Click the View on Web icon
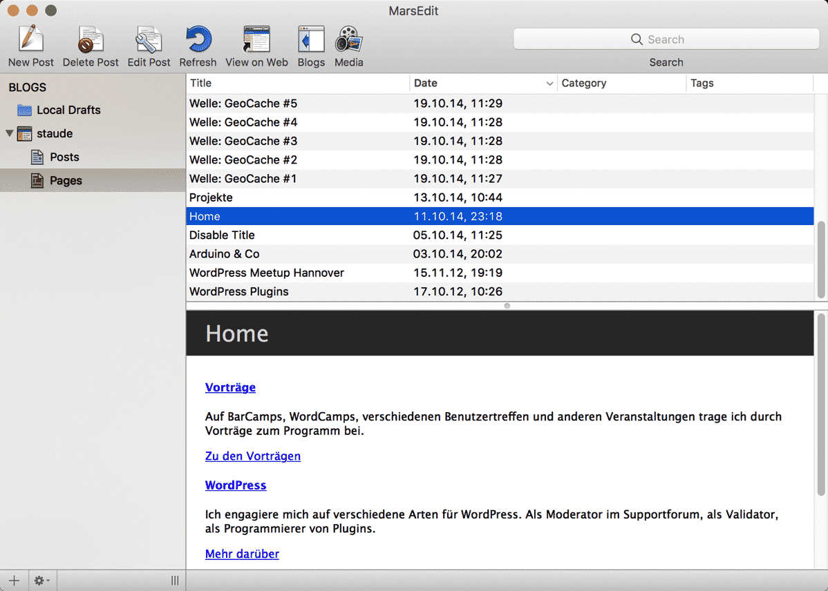828x591 pixels. tap(256, 39)
